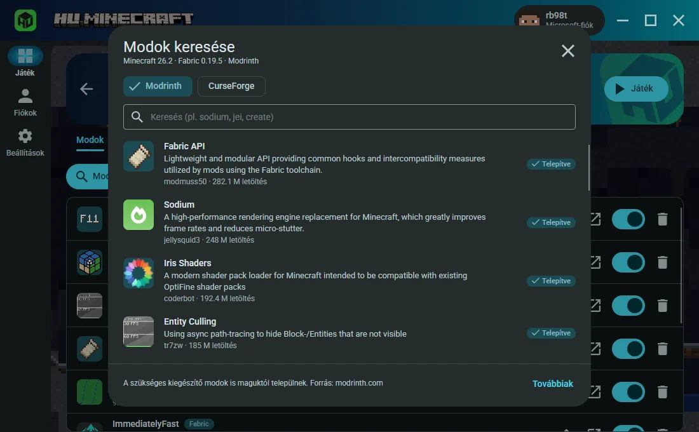699x432 pixels.
Task: Open the Entity Culling title
Action: (x=190, y=321)
